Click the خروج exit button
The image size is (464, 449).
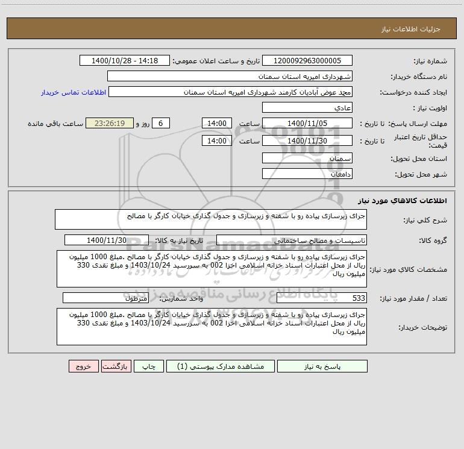coord(83,366)
